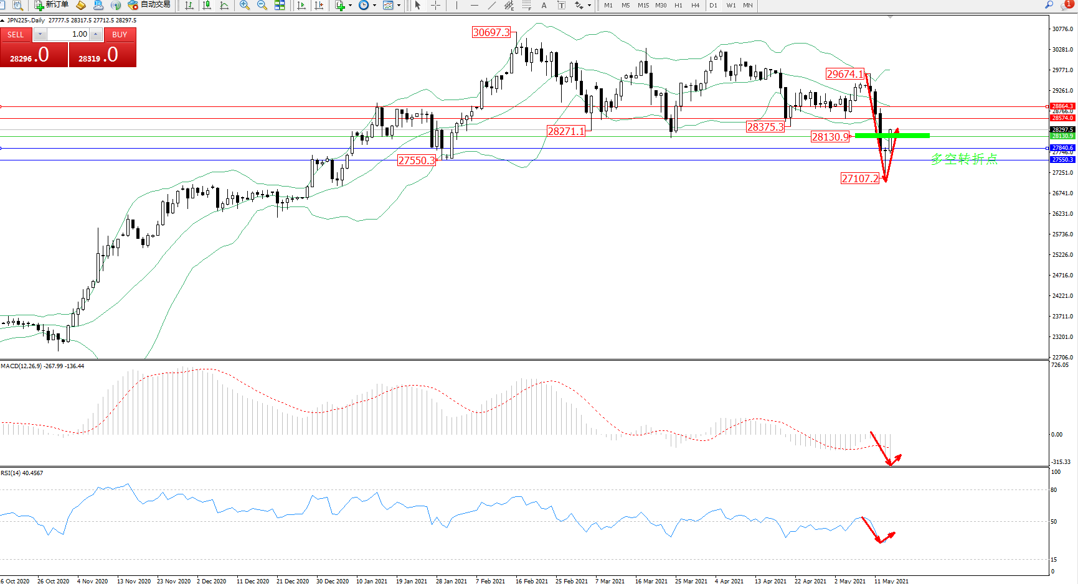Expand the chart templates dropdown arrow

(399, 5)
